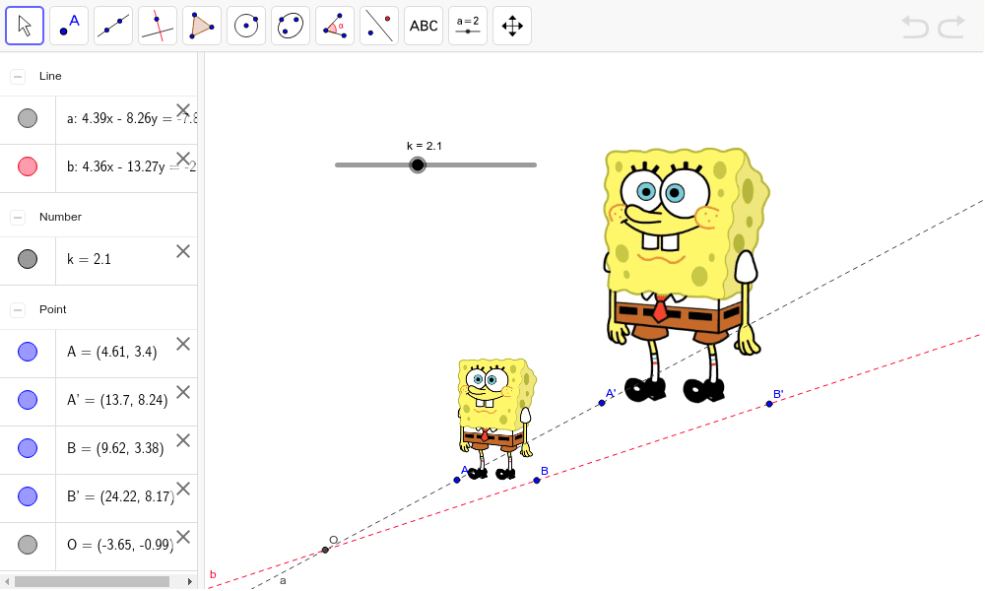
Task: Toggle visibility of point A
Action: [28, 352]
